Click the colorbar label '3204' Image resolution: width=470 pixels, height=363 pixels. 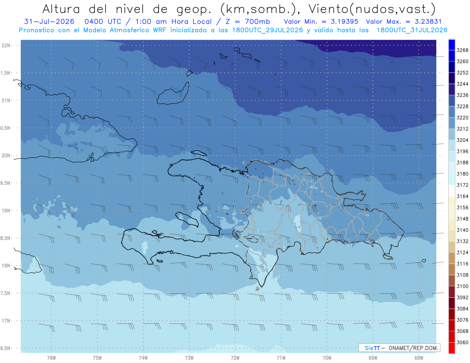coord(463,140)
